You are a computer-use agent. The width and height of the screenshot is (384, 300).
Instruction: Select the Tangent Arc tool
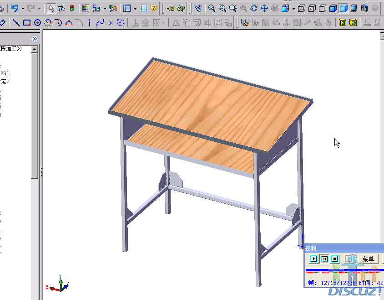click(58, 23)
